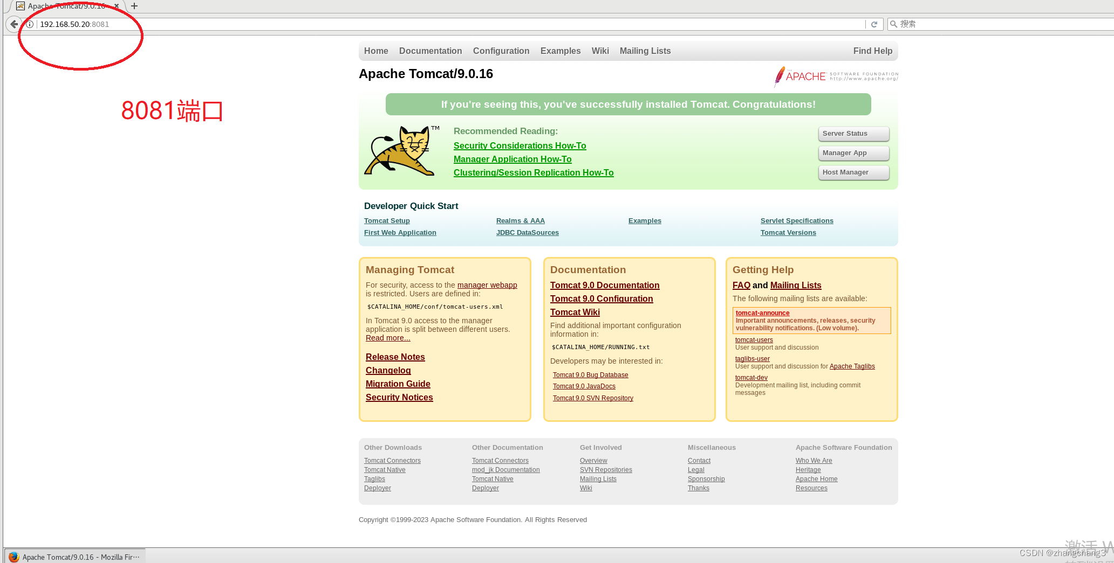Image resolution: width=1114 pixels, height=563 pixels.
Task: Follow the manager webapp link
Action: click(x=487, y=285)
